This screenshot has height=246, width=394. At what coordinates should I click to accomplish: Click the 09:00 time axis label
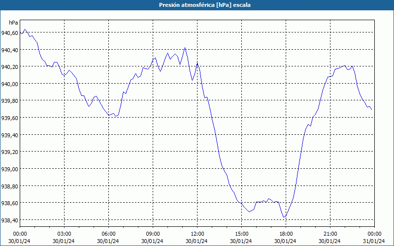point(153,234)
